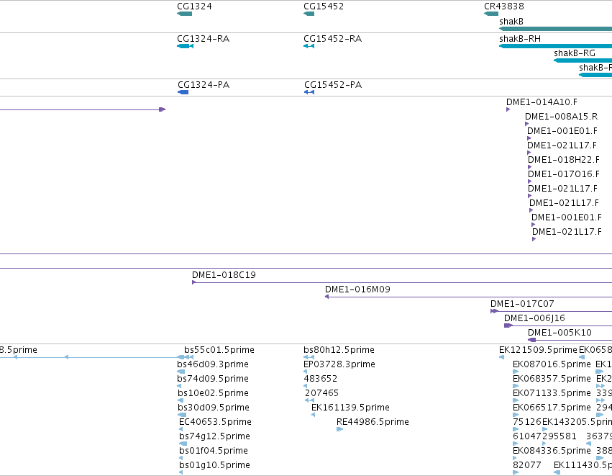The width and height of the screenshot is (612, 476).
Task: Select the CG15452 gene arrow glyph
Action: click(309, 14)
